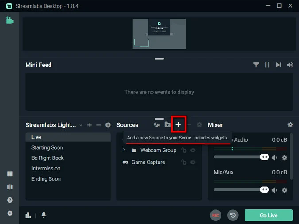Open selected source properties gear
This screenshot has height=224, width=299.
coord(199,125)
